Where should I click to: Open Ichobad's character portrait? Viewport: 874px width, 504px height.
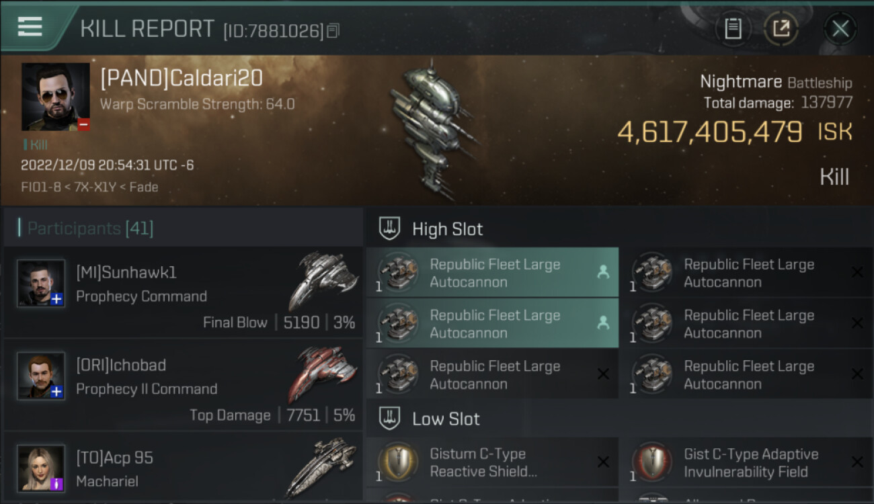41,375
